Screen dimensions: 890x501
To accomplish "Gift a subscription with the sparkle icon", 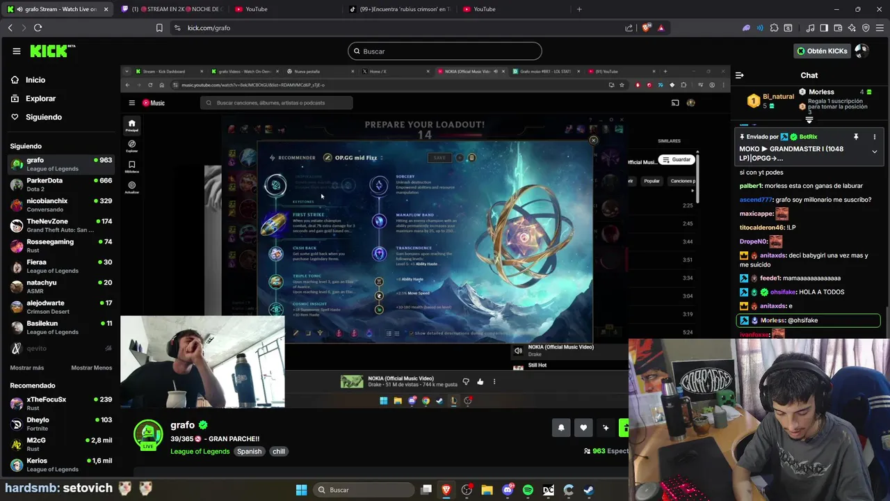I will (606, 428).
